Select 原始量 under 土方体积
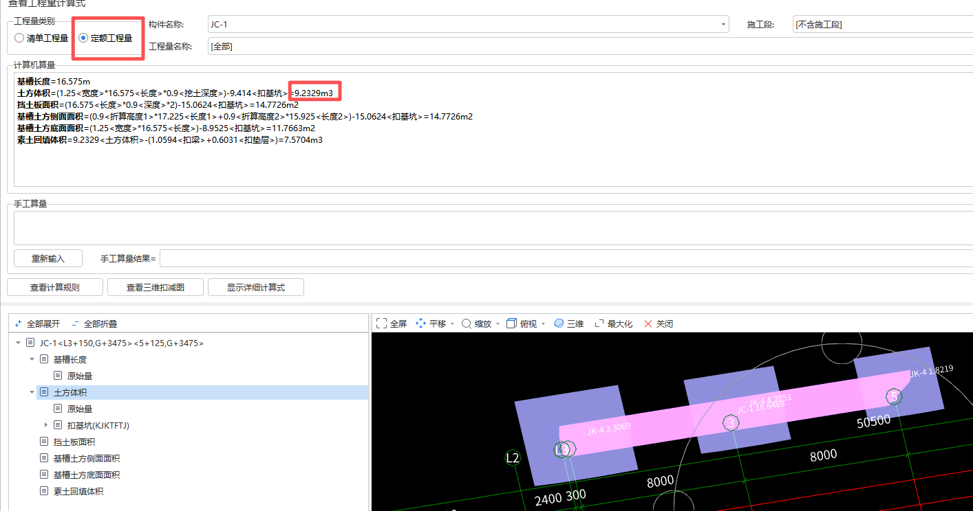Screen dimensions: 973x511 80,409
